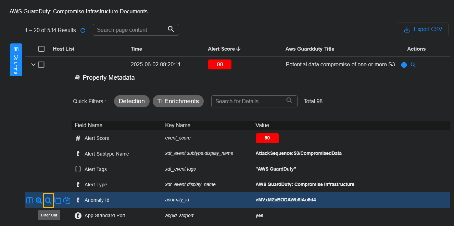Screen dimensions: 454x226
Task: Toggle the select-all checkbox in table header
Action: [41, 49]
